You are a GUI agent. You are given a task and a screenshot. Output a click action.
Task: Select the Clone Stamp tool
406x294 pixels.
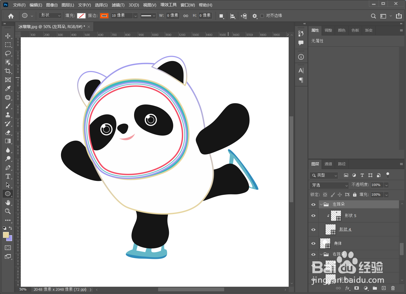(8, 115)
